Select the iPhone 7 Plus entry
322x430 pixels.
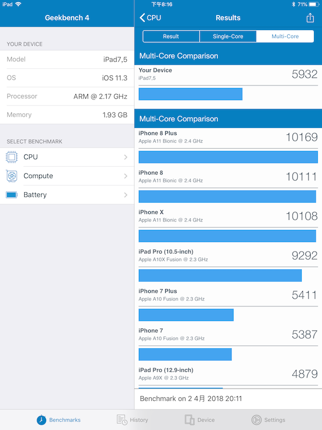point(228,304)
